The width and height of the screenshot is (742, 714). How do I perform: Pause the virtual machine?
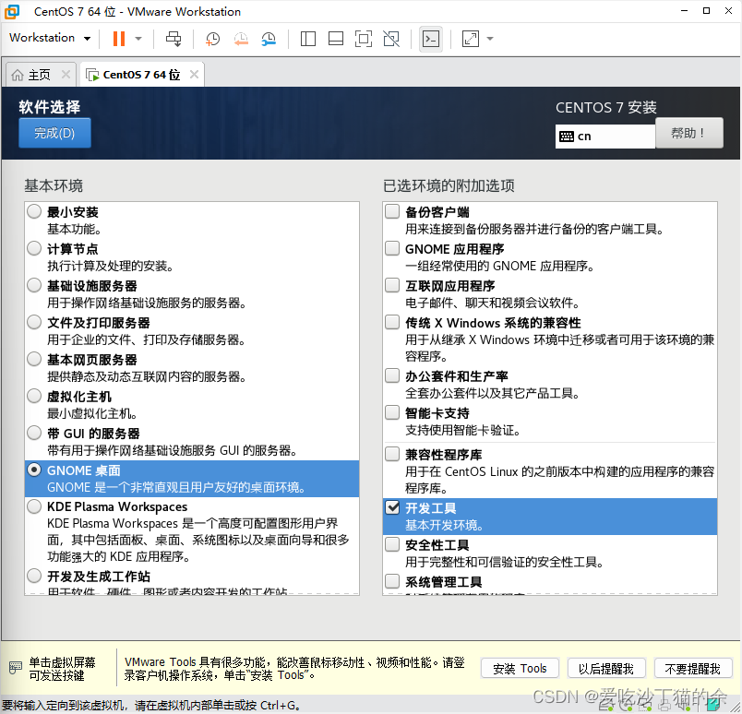119,39
